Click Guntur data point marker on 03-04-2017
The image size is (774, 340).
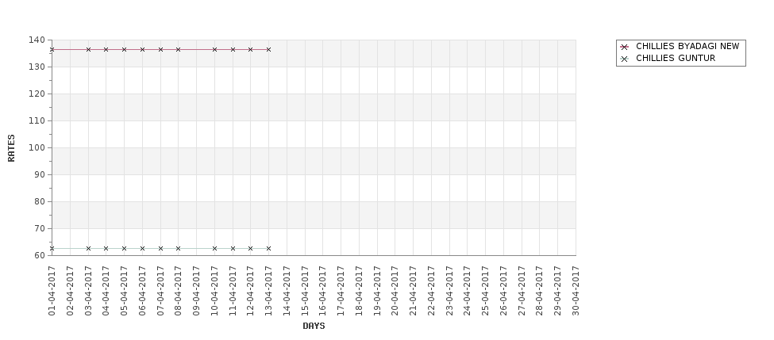click(88, 248)
